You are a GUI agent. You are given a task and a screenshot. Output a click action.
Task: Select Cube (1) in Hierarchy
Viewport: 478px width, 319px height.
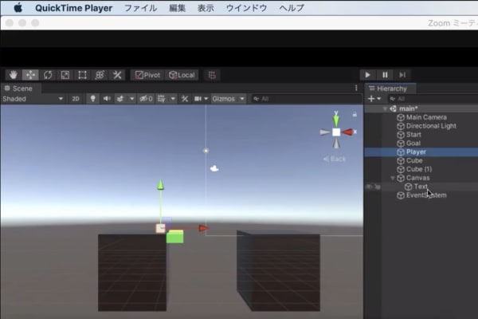(419, 169)
